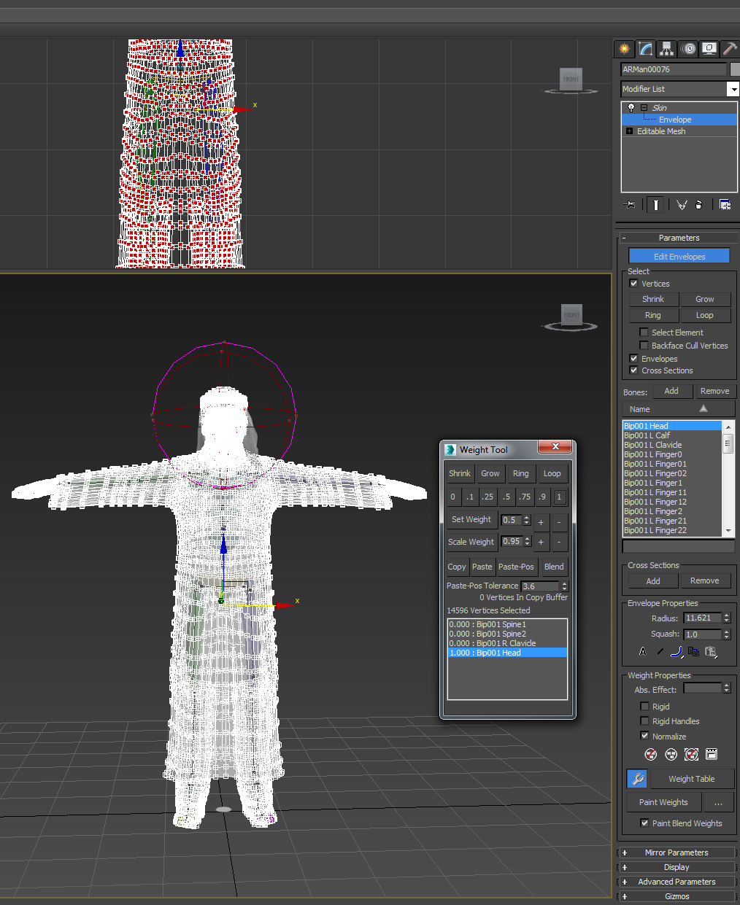Image resolution: width=740 pixels, height=905 pixels.
Task: Select the Pin Stack icon below modifier stack
Action: coord(629,204)
